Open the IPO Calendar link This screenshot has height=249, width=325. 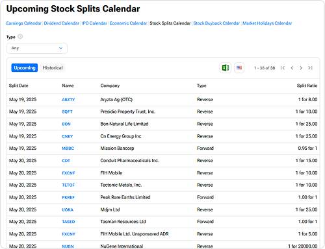(94, 23)
